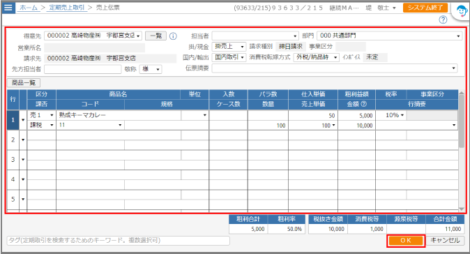The width and height of the screenshot is (470, 254).
Task: Click scrollbar down arrow of table
Action: tap(462, 209)
